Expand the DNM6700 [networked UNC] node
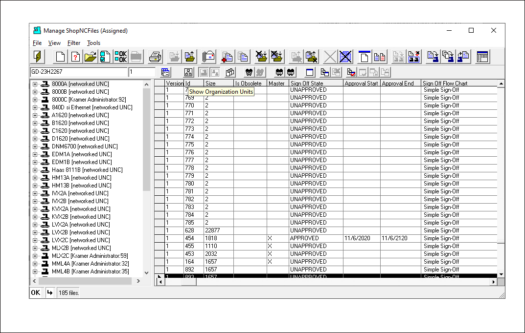Image resolution: width=525 pixels, height=333 pixels. point(35,146)
